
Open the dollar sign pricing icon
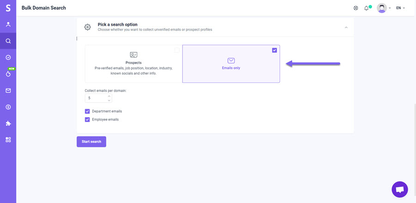(8, 107)
